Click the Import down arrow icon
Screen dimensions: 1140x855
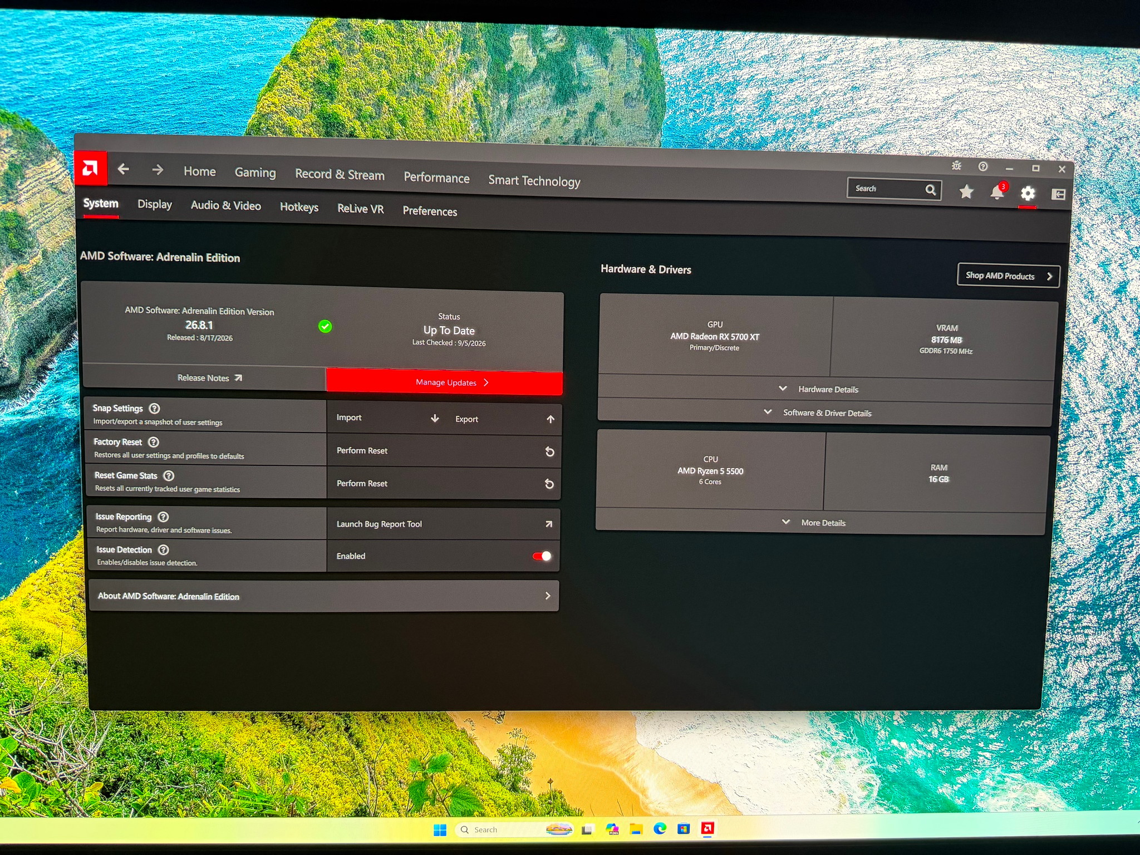click(435, 418)
